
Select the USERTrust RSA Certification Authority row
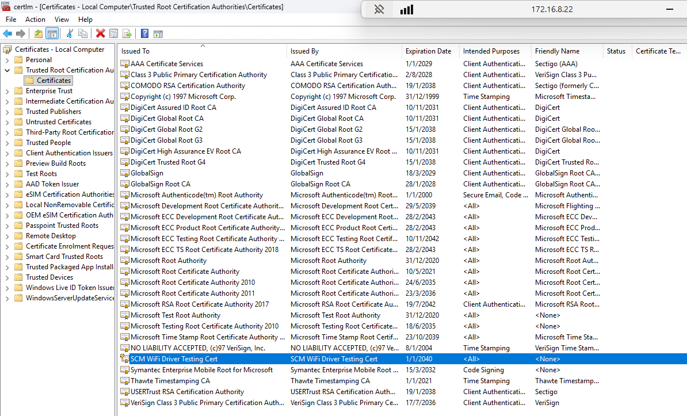click(402, 392)
